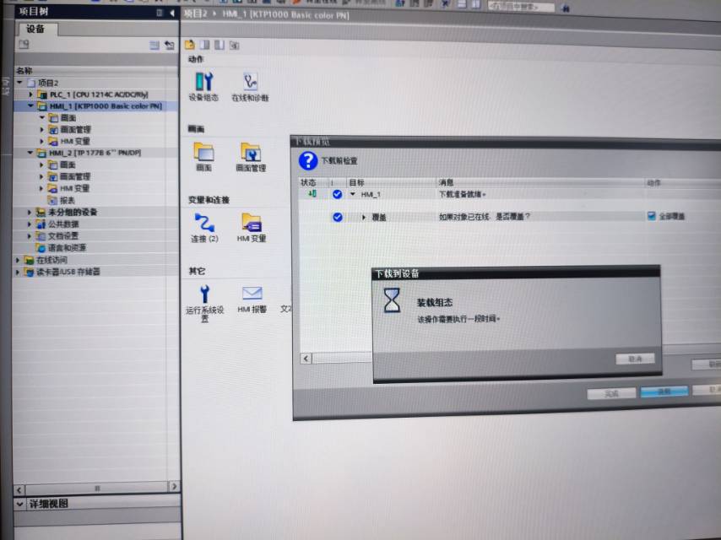Click the 如果对象已在线, 是否覆盖? message text
The height and width of the screenshot is (540, 721).
[485, 216]
